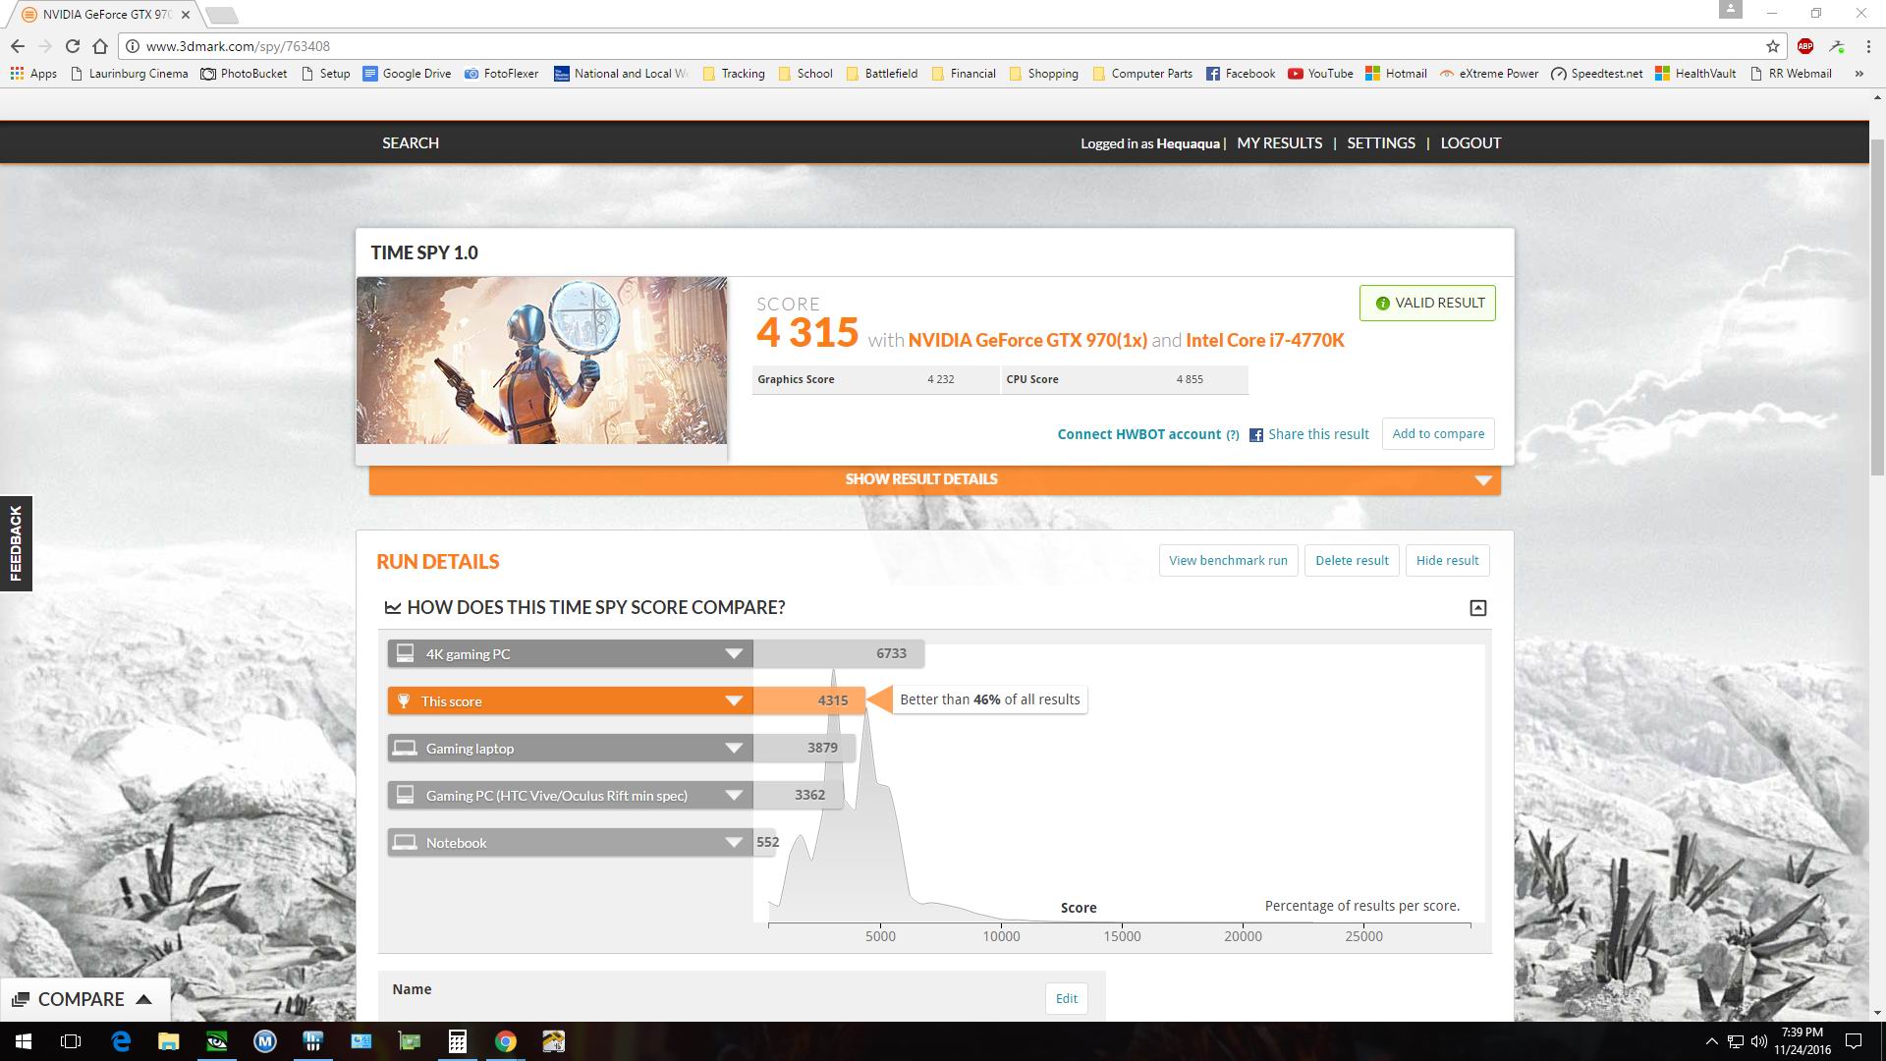The image size is (1886, 1061).
Task: Open Task View on the taskbar
Action: 70,1041
